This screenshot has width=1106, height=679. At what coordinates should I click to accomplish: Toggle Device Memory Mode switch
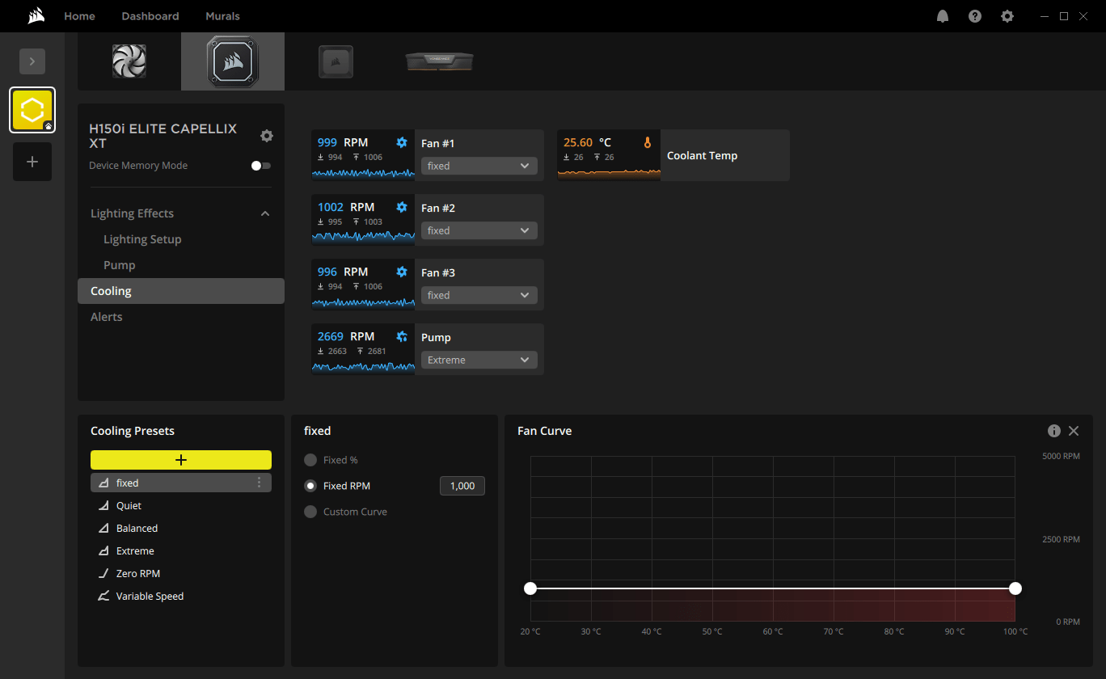point(260,166)
